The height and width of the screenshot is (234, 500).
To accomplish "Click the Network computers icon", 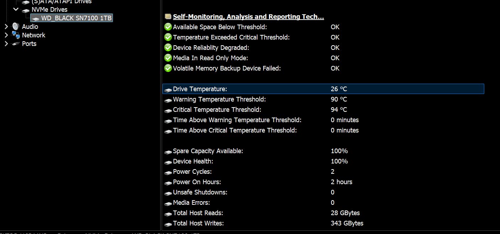I will (16, 35).
